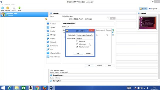This screenshot has height=90, width=160.
Task: Open Windows Store from taskbar
Action: point(23,88)
